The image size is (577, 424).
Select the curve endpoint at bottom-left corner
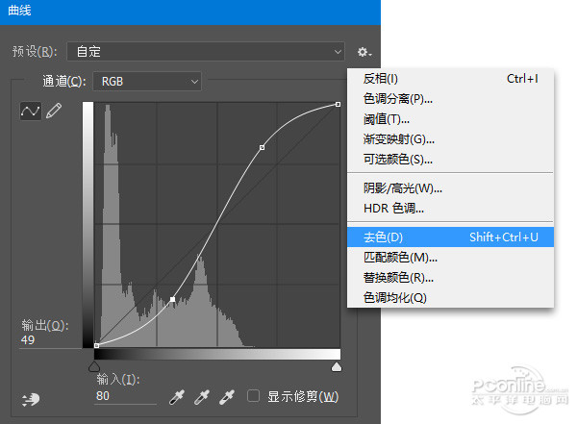click(x=96, y=345)
